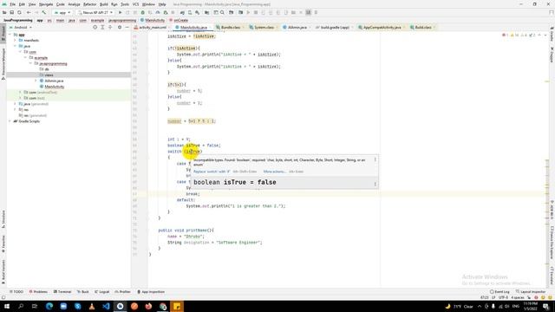The image size is (555, 312).
Task: Navigate back with the left arrow icon
Action: coord(29,12)
